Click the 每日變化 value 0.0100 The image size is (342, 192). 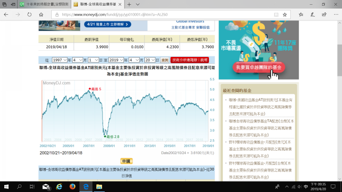pos(137,47)
